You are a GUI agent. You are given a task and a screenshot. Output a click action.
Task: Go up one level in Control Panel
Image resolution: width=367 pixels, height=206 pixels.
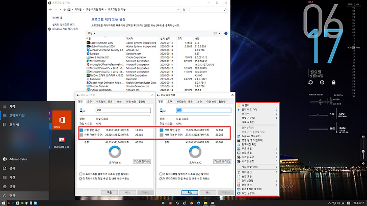[65, 10]
